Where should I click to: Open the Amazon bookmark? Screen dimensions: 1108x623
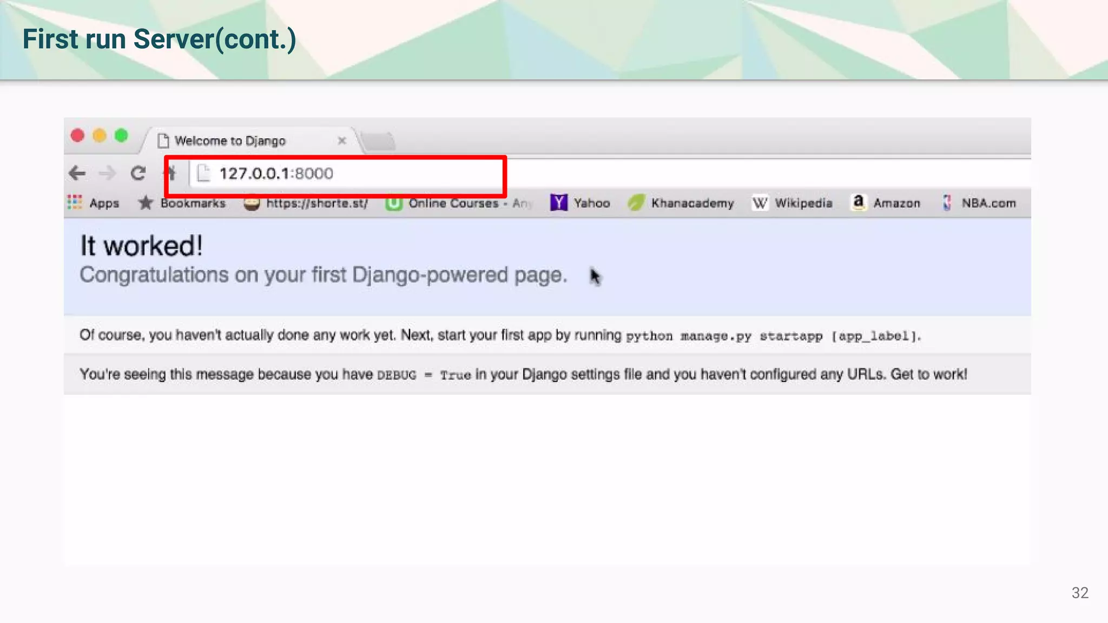point(897,203)
